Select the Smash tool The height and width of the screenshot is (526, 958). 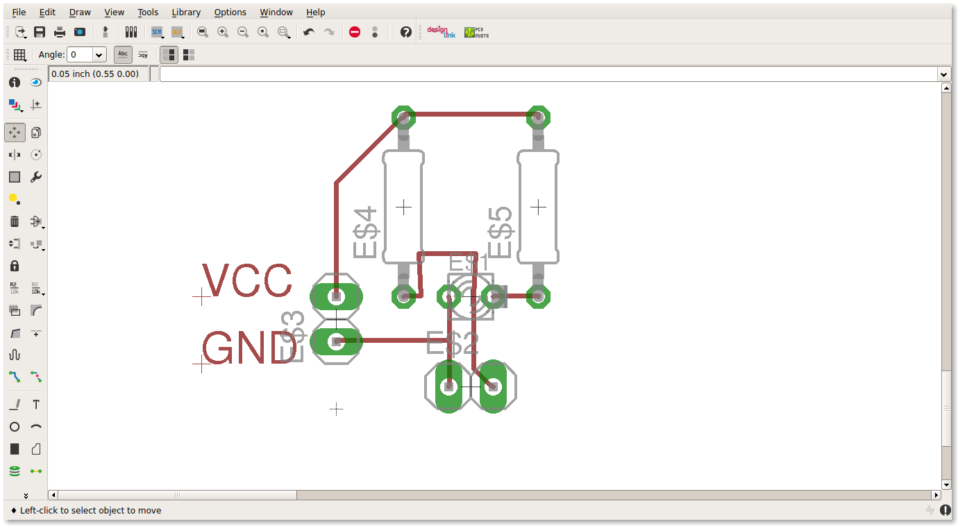[15, 310]
